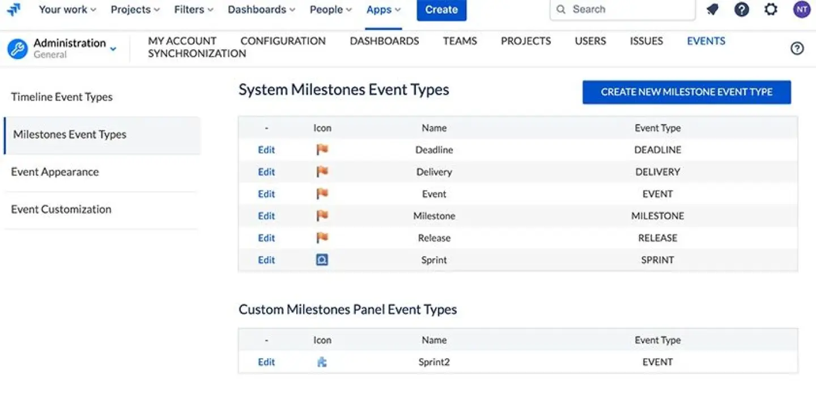Edit the Delivery event type
This screenshot has height=399, width=816.
(266, 172)
